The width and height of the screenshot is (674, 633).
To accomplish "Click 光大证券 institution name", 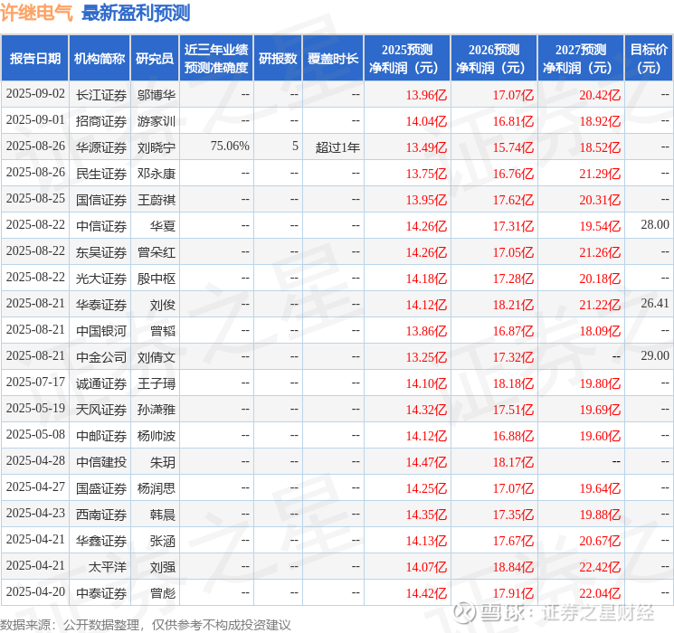I will coord(101,279).
